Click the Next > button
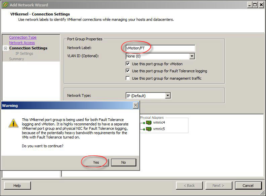266x196 pixels. [x=219, y=186]
